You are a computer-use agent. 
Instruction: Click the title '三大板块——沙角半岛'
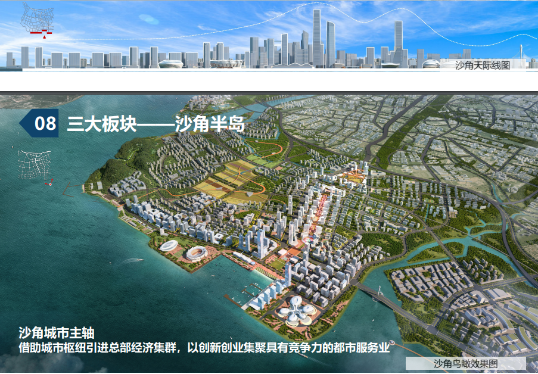(x=156, y=124)
